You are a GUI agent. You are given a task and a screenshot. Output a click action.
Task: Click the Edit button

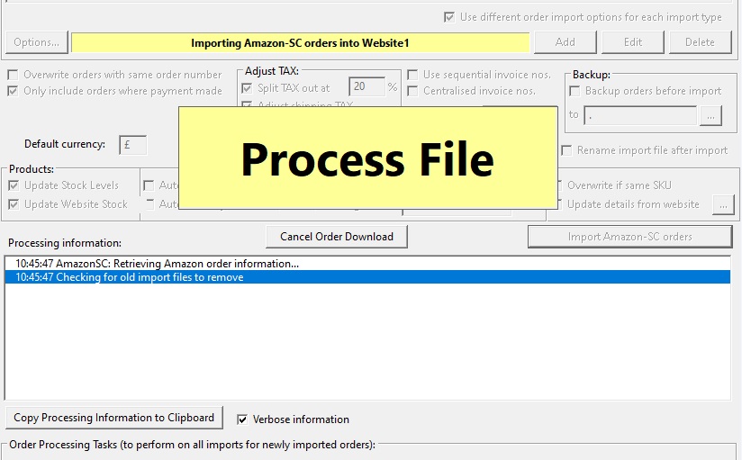(633, 42)
